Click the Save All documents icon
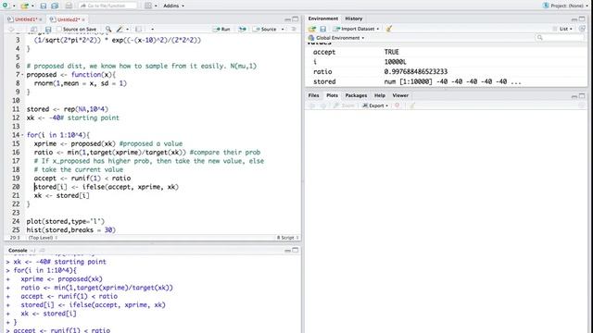Screen dimensions: 593x333 click(x=55, y=6)
